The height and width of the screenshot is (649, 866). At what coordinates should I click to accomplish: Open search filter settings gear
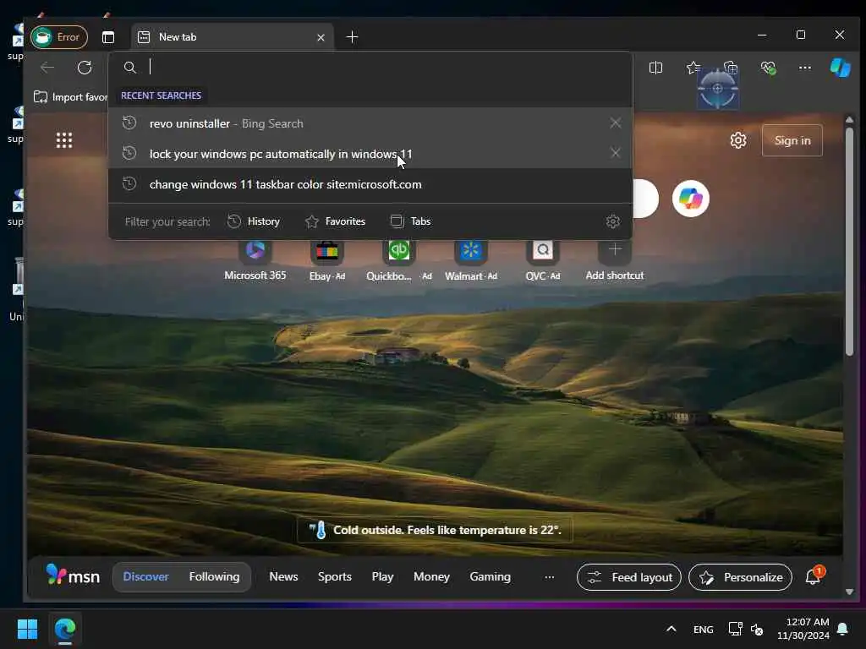(x=612, y=221)
